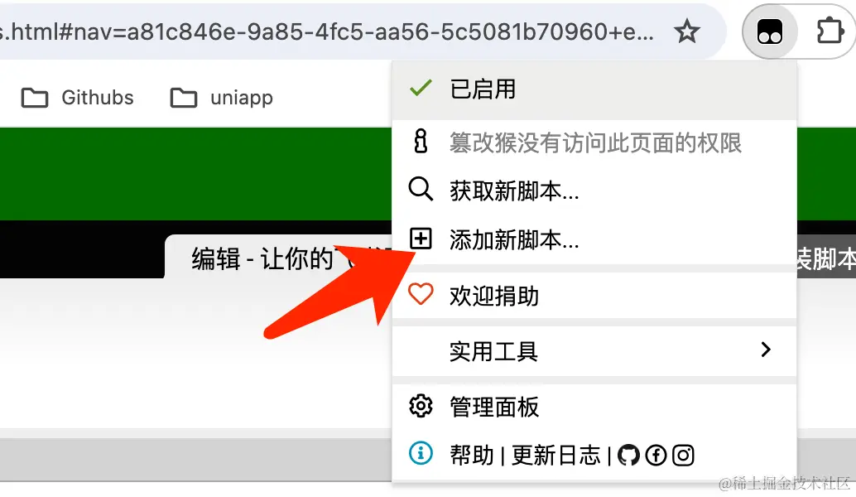
Task: Bookmark this page with star icon
Action: 687,31
